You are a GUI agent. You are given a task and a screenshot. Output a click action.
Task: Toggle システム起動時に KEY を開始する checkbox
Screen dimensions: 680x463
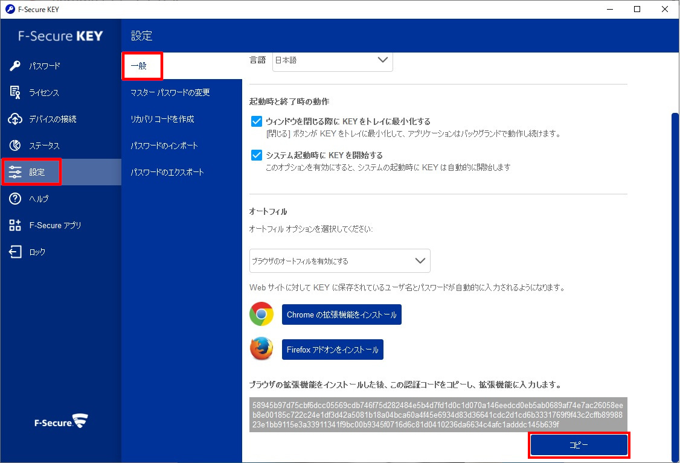(x=256, y=155)
